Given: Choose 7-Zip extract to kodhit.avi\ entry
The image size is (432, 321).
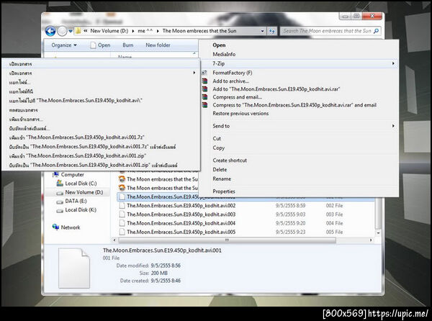Looking at the screenshot, I should (101, 101).
